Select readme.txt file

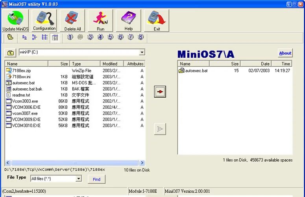point(21,95)
